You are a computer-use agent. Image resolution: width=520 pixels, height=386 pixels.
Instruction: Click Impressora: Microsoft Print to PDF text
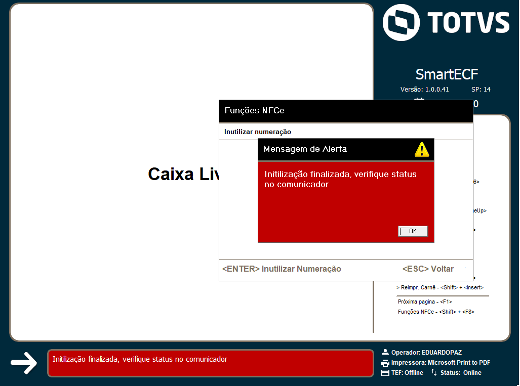(441, 362)
